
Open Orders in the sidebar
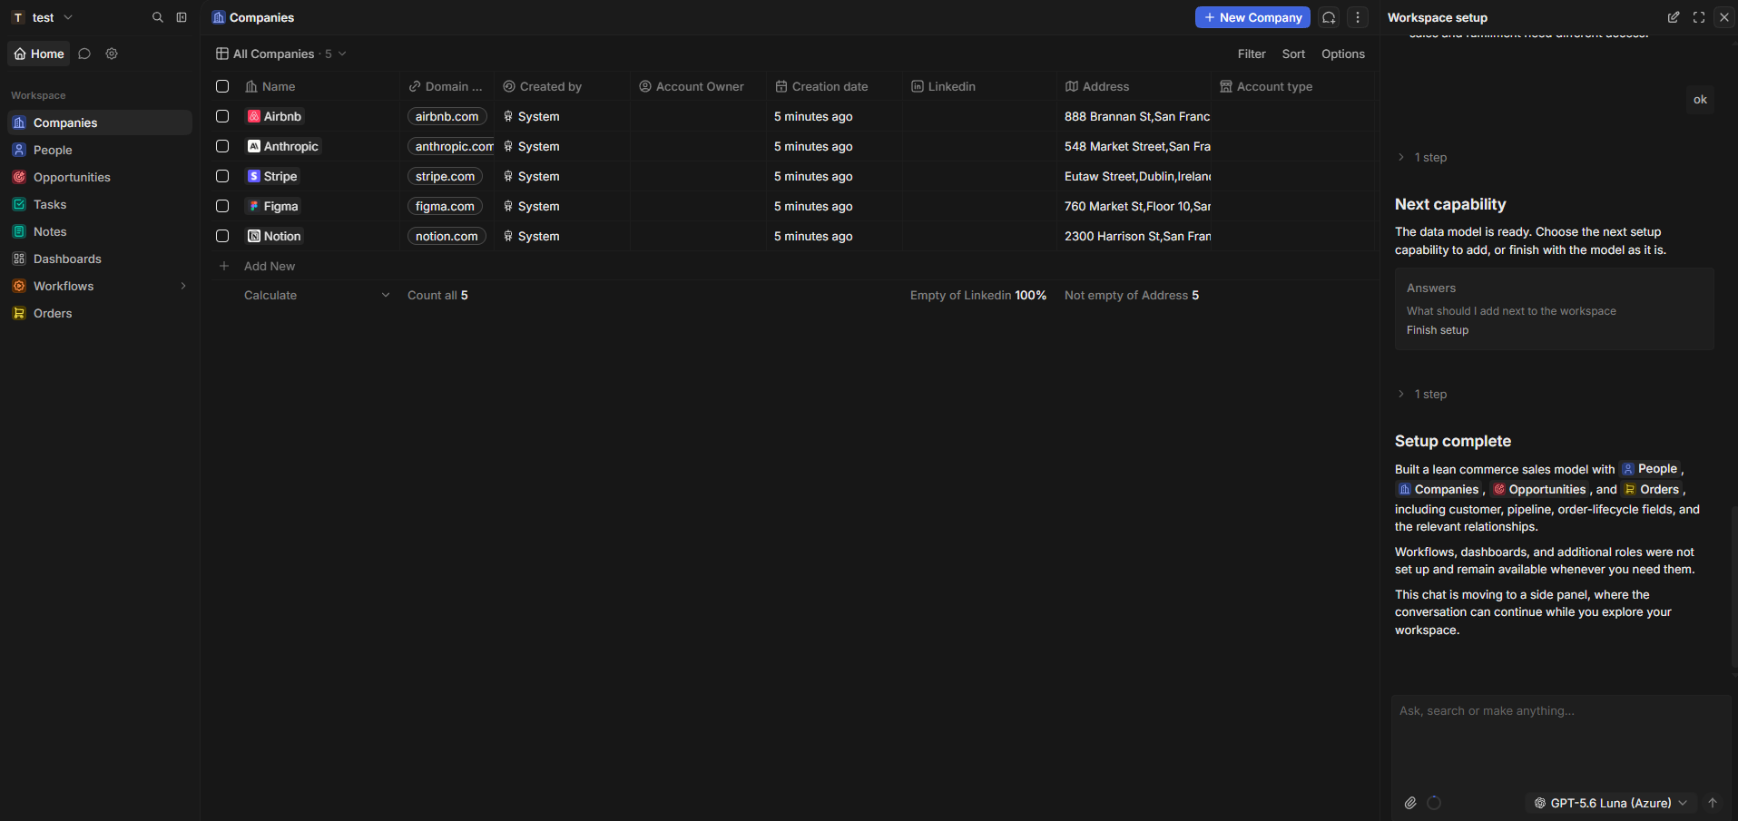pyautogui.click(x=100, y=313)
